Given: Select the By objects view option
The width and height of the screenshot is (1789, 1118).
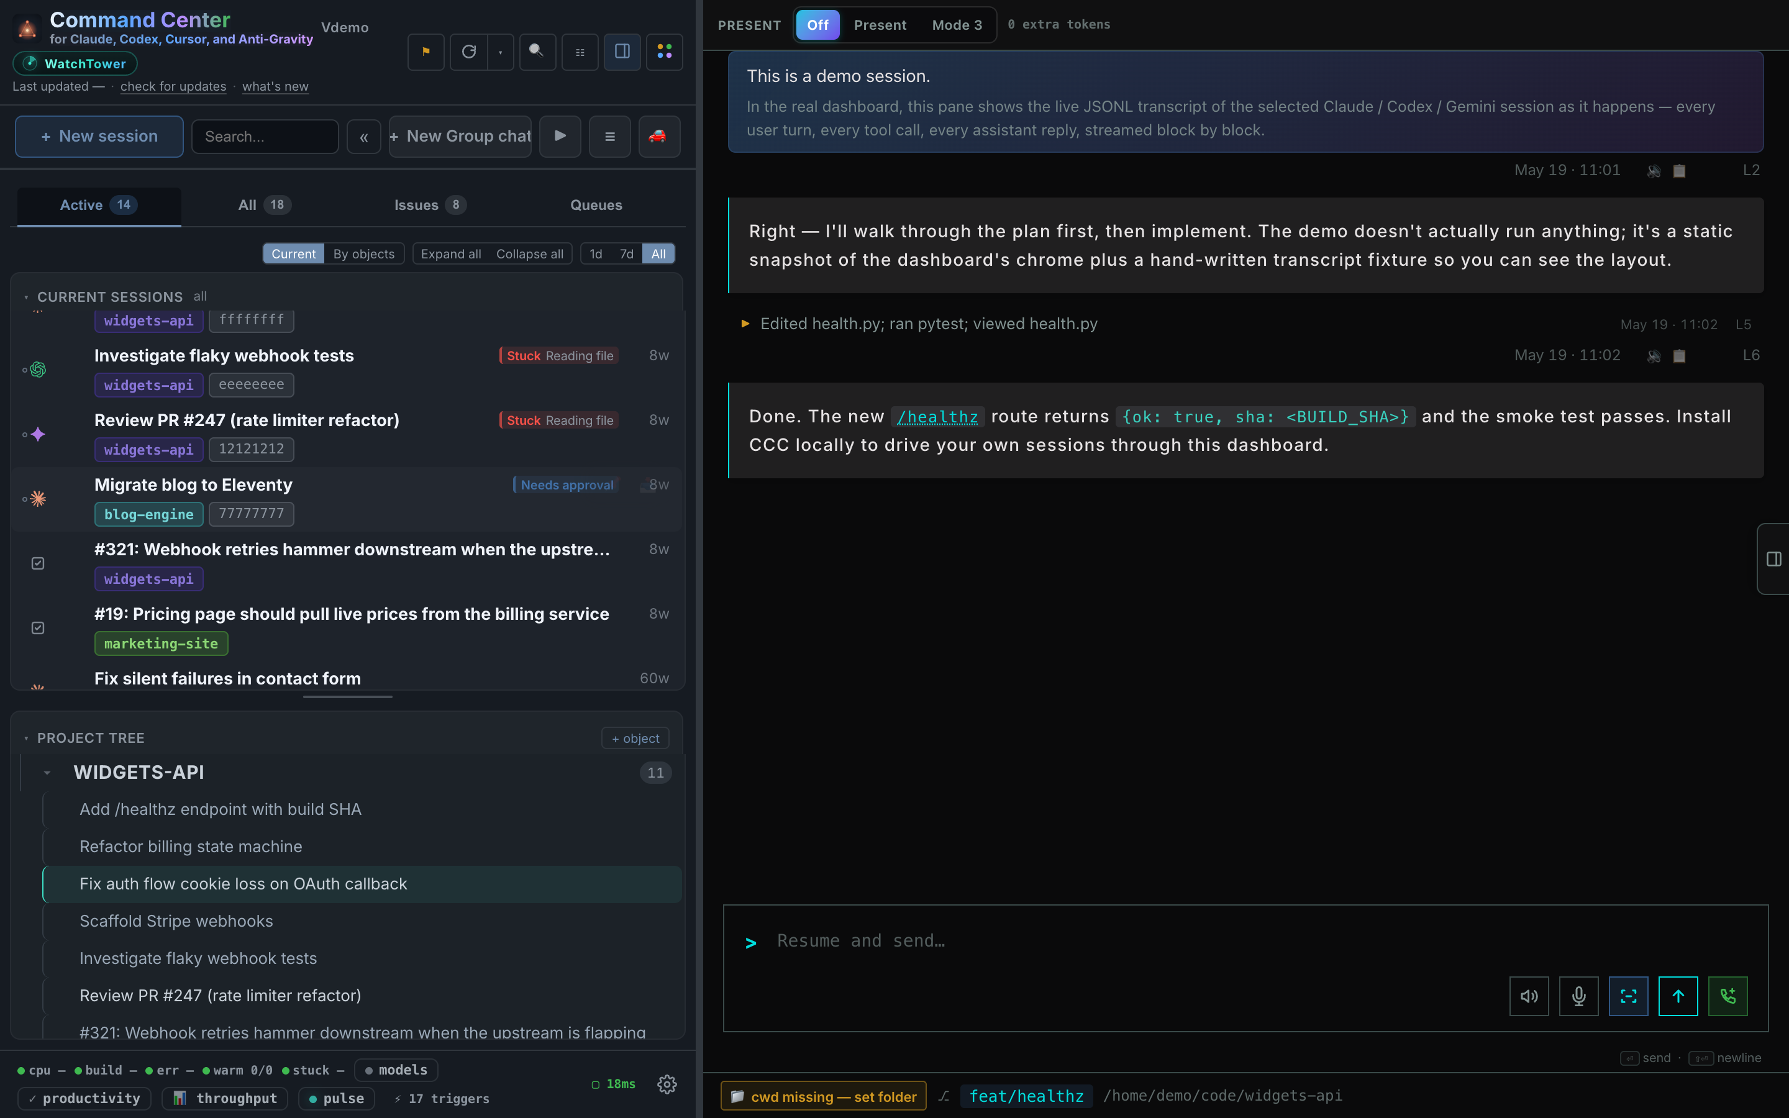Looking at the screenshot, I should (364, 253).
